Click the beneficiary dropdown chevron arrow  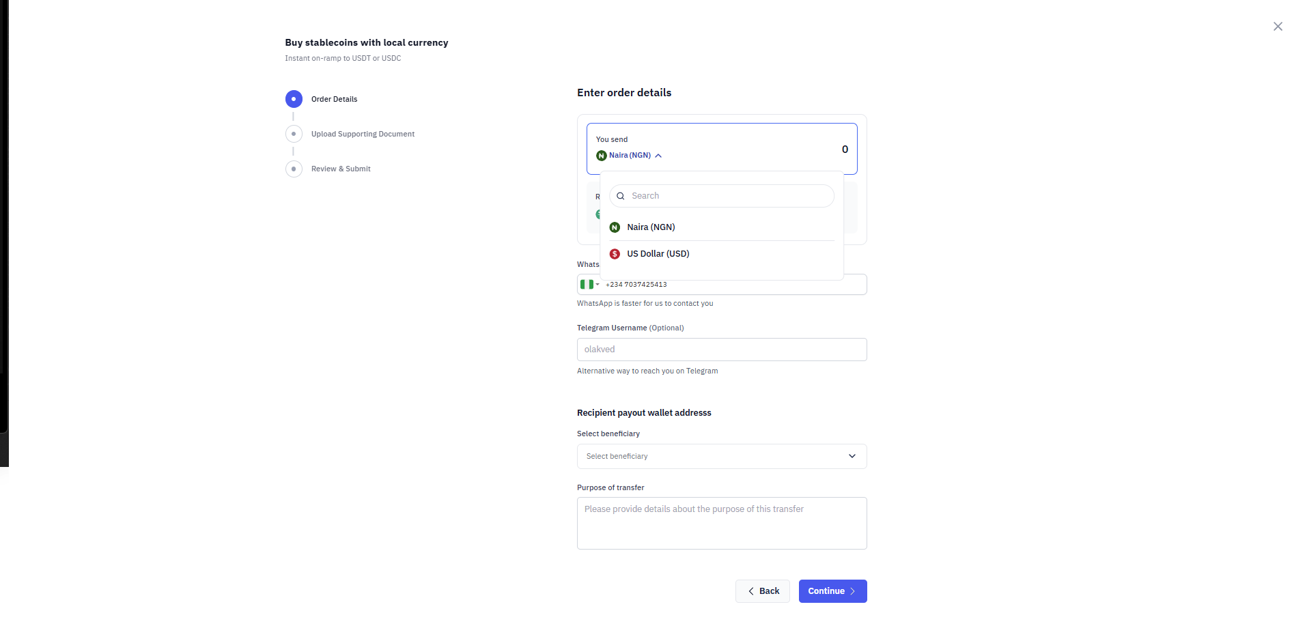[852, 456]
